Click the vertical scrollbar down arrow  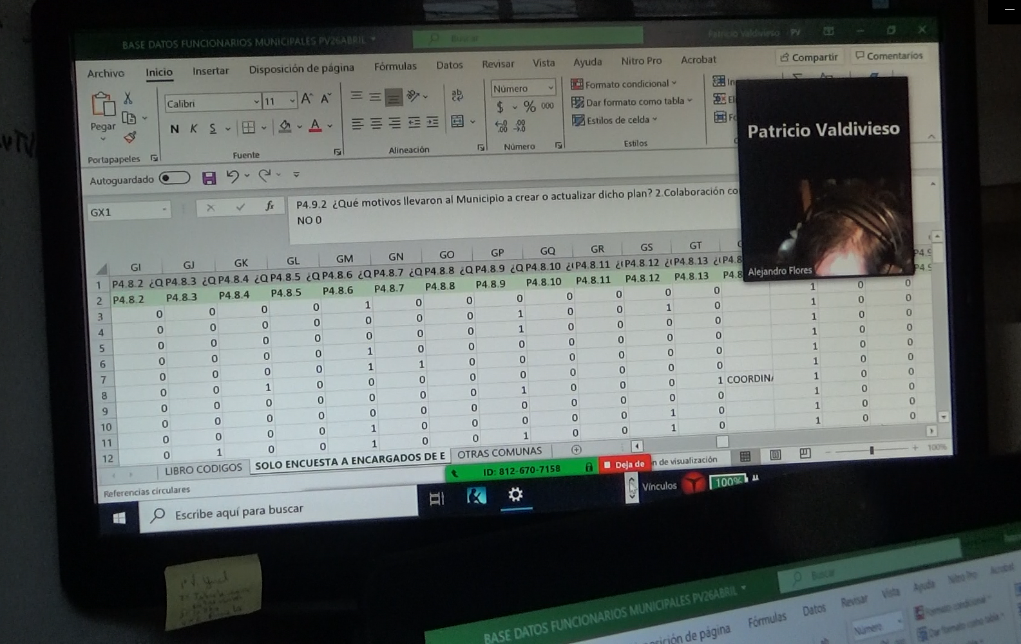pyautogui.click(x=943, y=417)
